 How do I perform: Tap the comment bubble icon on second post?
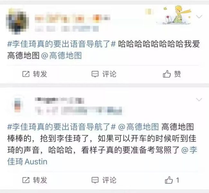click(x=95, y=180)
